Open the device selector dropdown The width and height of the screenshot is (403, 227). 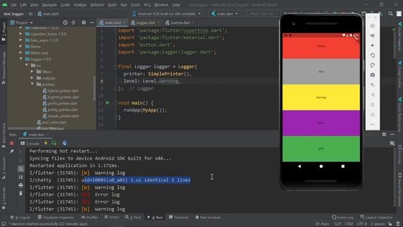(x=166, y=14)
